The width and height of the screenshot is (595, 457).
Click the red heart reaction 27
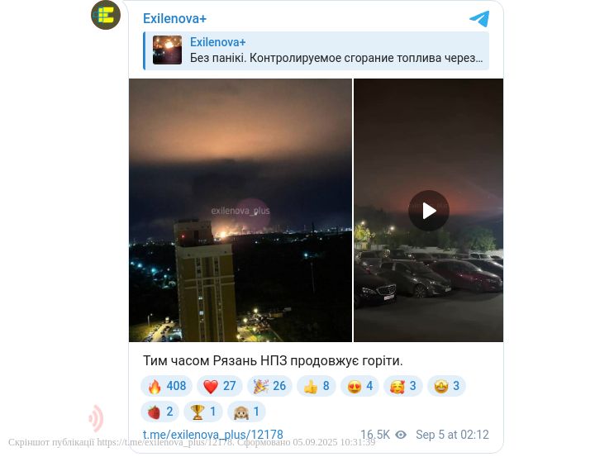(219, 386)
